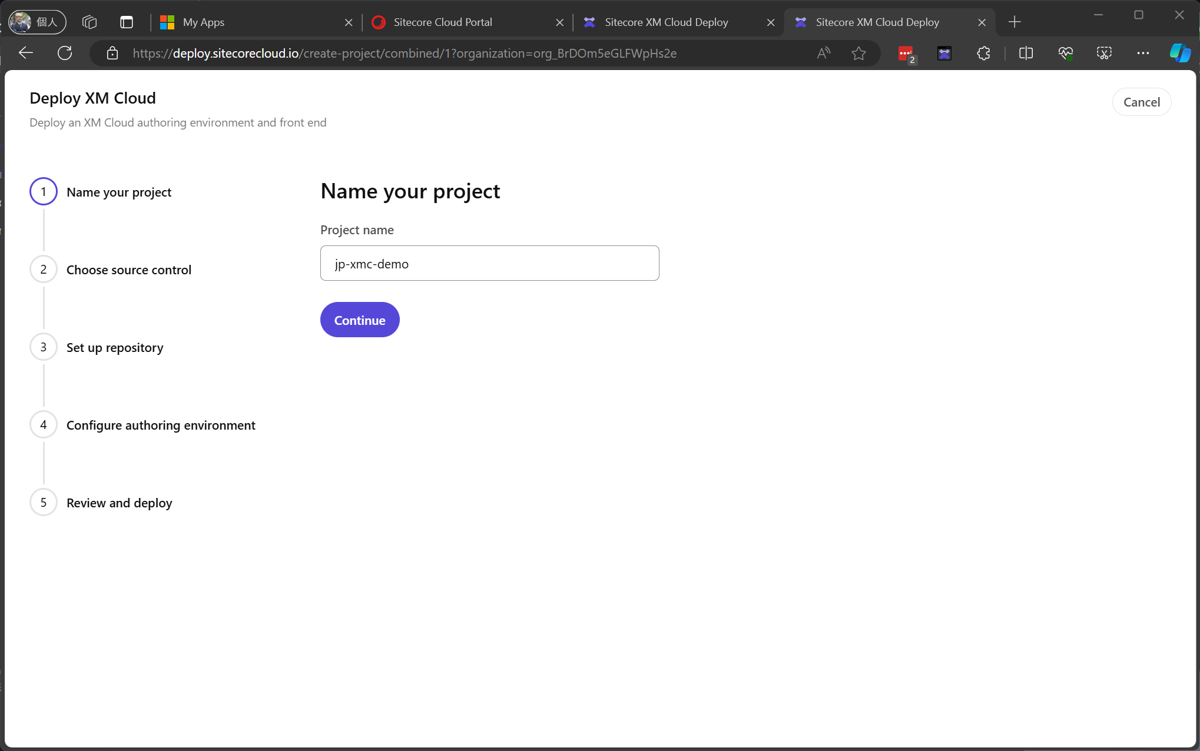Click 'Name your project' sidebar step label
This screenshot has width=1200, height=751.
pos(119,192)
